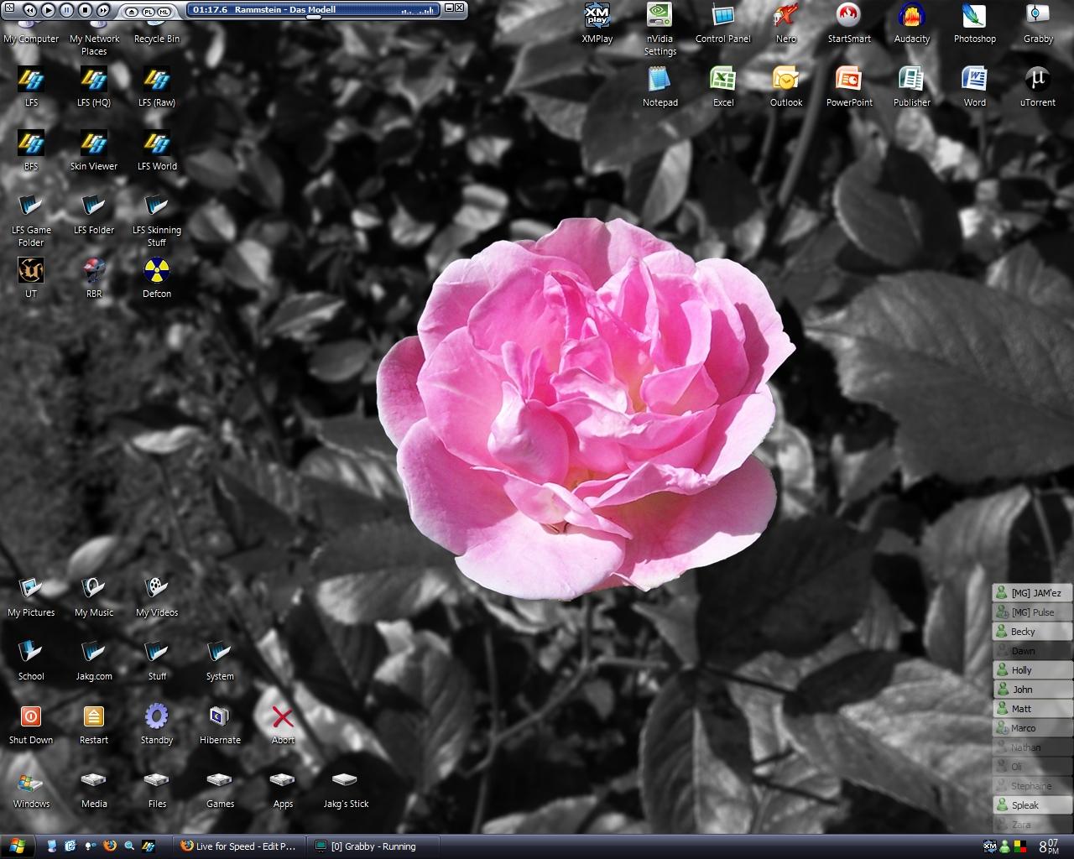Toggle the XMPlay media library (ML) button
1074x859 pixels.
pyautogui.click(x=164, y=12)
